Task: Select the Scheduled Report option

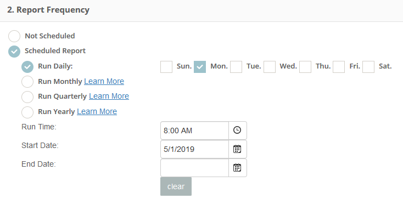Action: coord(14,52)
